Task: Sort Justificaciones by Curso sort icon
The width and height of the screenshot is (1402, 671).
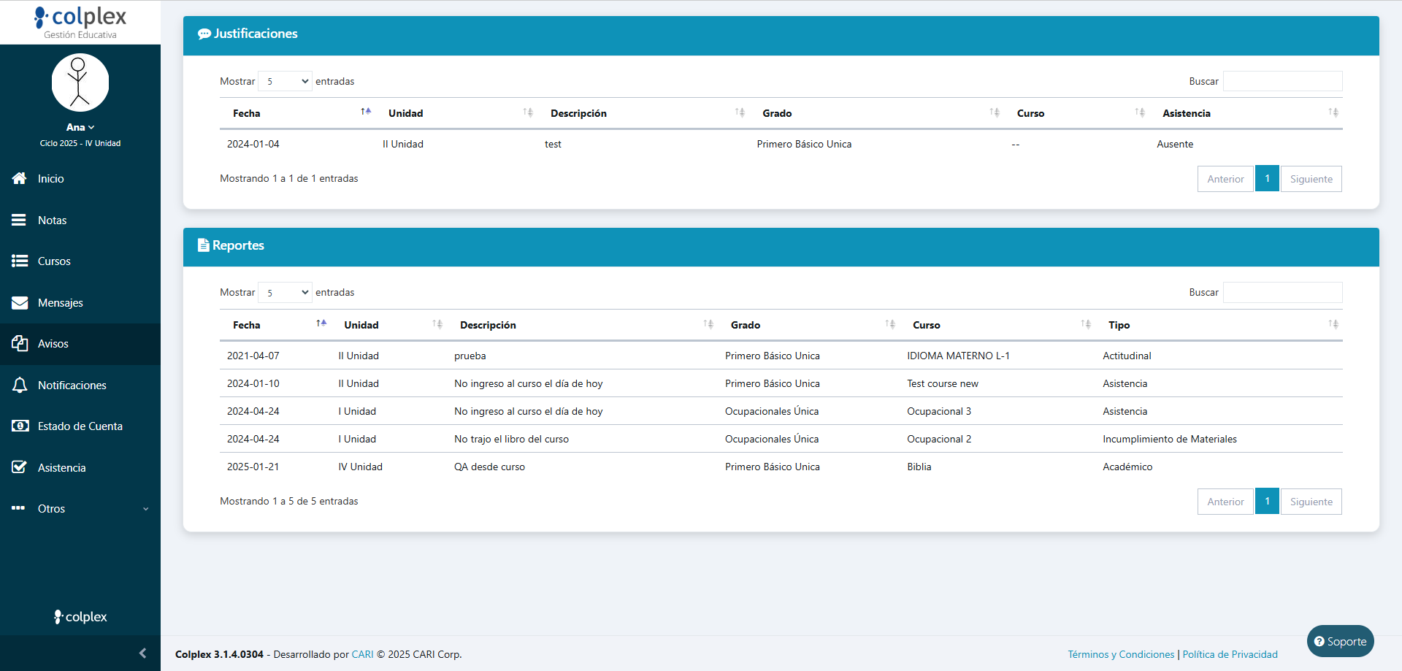Action: click(x=1140, y=112)
